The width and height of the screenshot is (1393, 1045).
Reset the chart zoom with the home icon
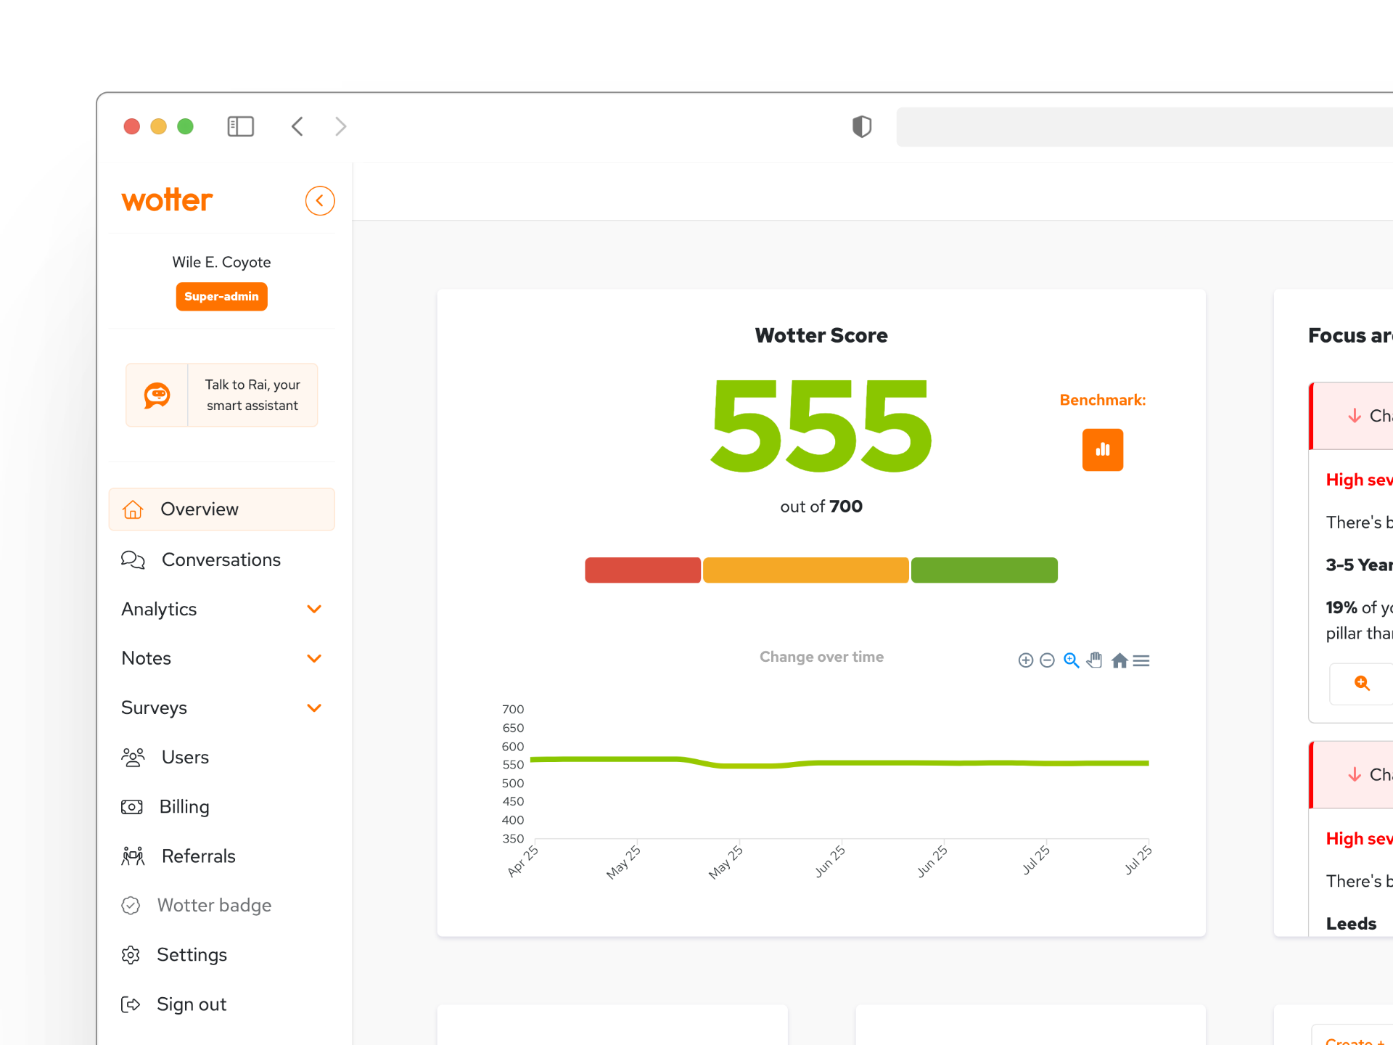[x=1119, y=660]
